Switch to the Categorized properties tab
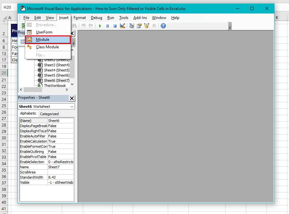Screen dimensions: 289x214 [x=49, y=114]
